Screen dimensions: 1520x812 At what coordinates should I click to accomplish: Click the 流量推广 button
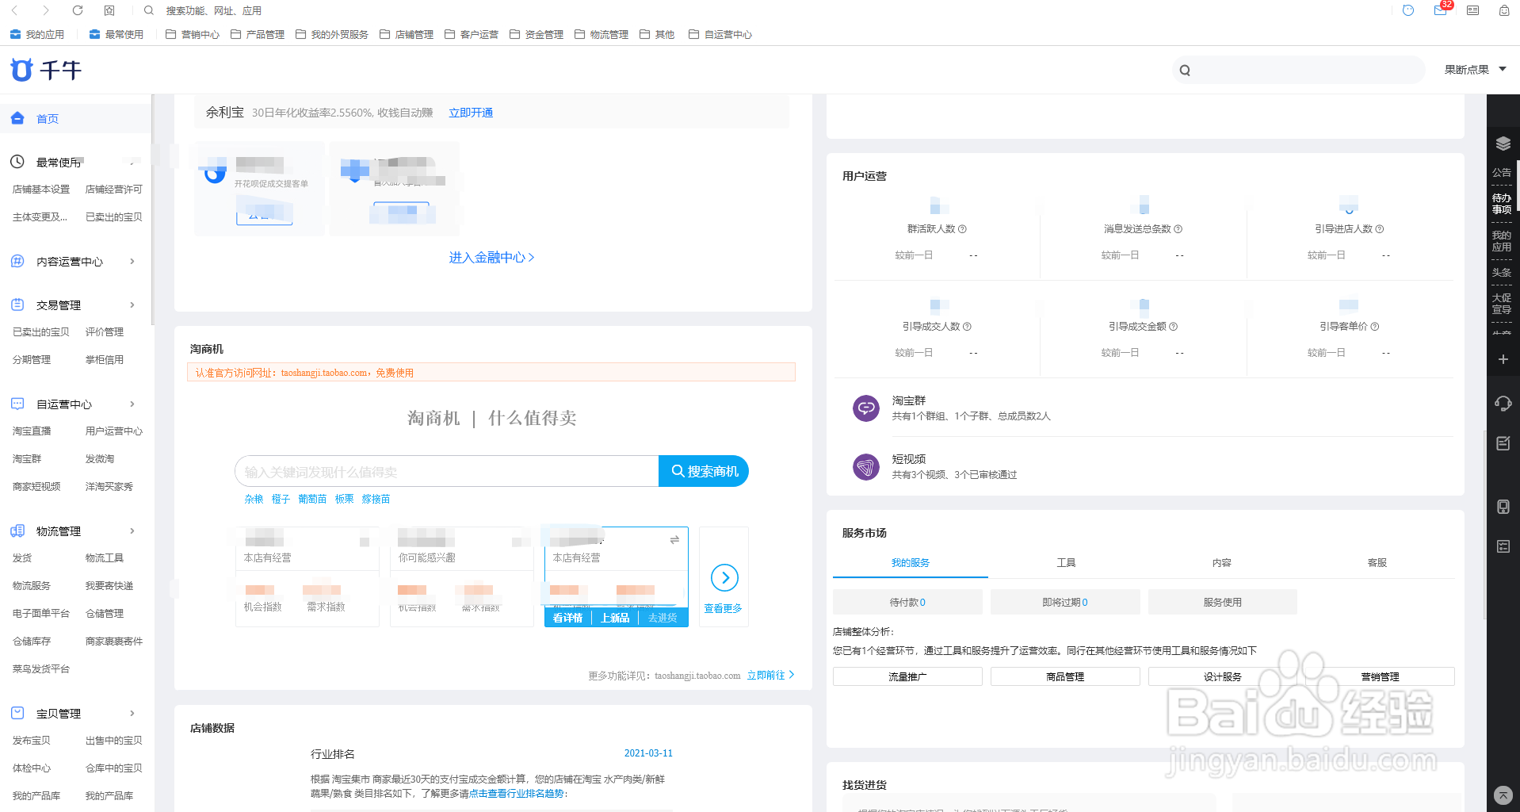[x=907, y=676]
